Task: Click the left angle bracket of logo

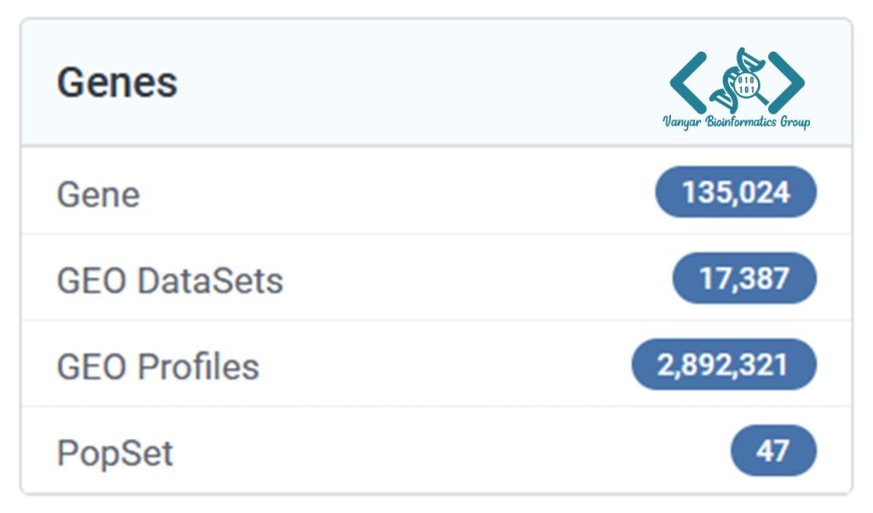Action: pos(688,82)
